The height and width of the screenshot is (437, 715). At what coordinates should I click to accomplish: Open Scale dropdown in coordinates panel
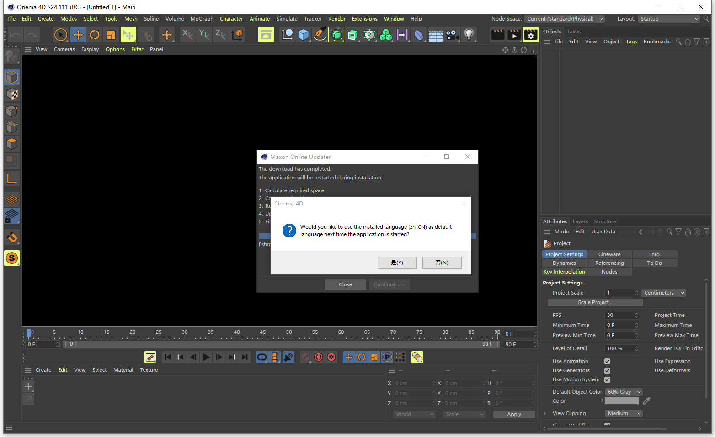pyautogui.click(x=464, y=414)
